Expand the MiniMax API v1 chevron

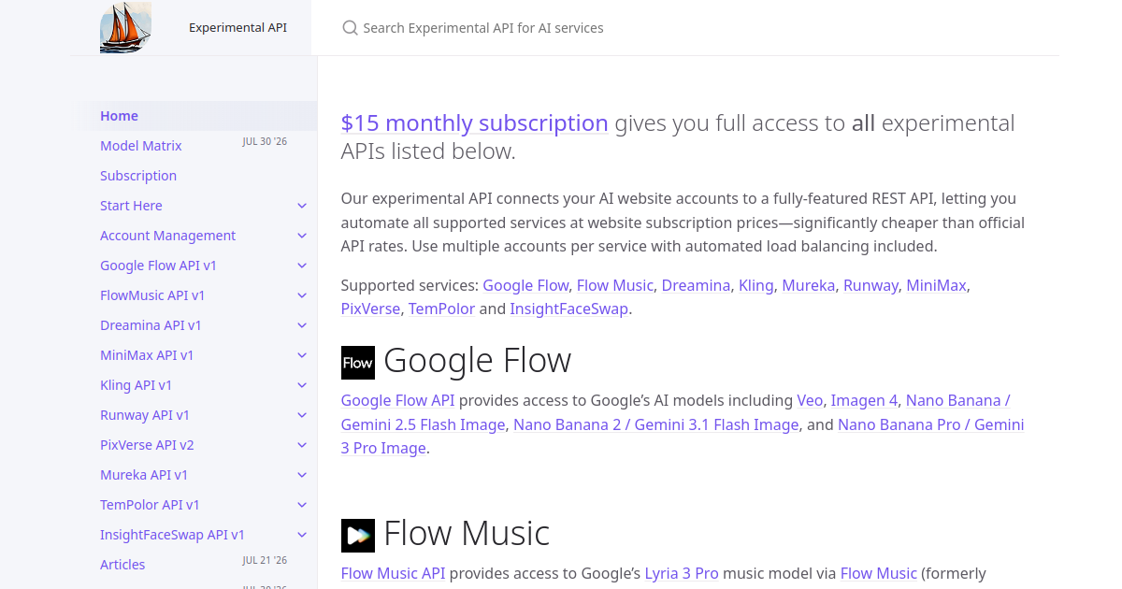[302, 355]
